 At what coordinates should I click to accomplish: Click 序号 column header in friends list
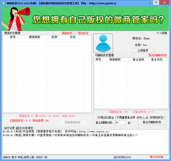(x=13, y=37)
